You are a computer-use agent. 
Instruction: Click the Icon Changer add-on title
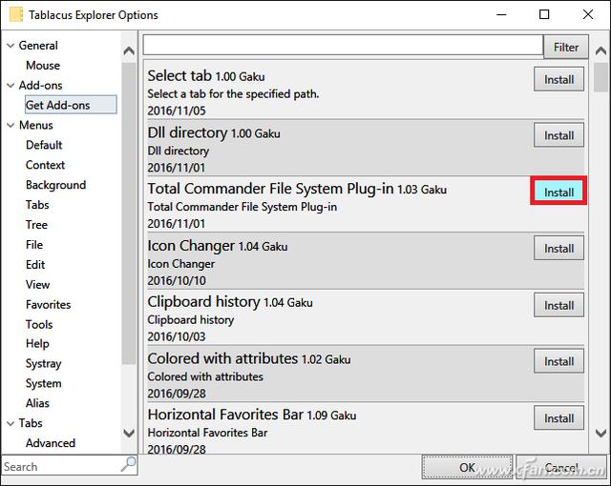tap(191, 246)
